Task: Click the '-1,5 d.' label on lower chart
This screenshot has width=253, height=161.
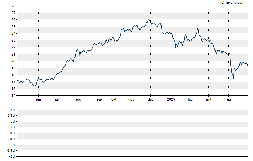Action: click(x=11, y=151)
